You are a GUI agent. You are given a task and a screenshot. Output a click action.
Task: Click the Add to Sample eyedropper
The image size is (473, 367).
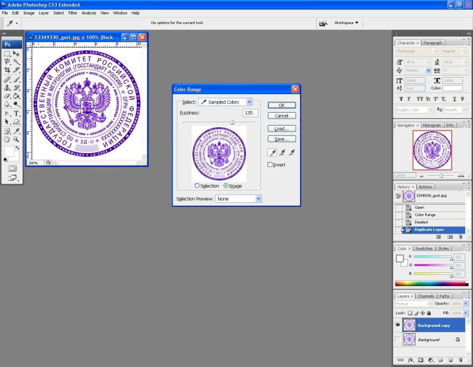(282, 153)
